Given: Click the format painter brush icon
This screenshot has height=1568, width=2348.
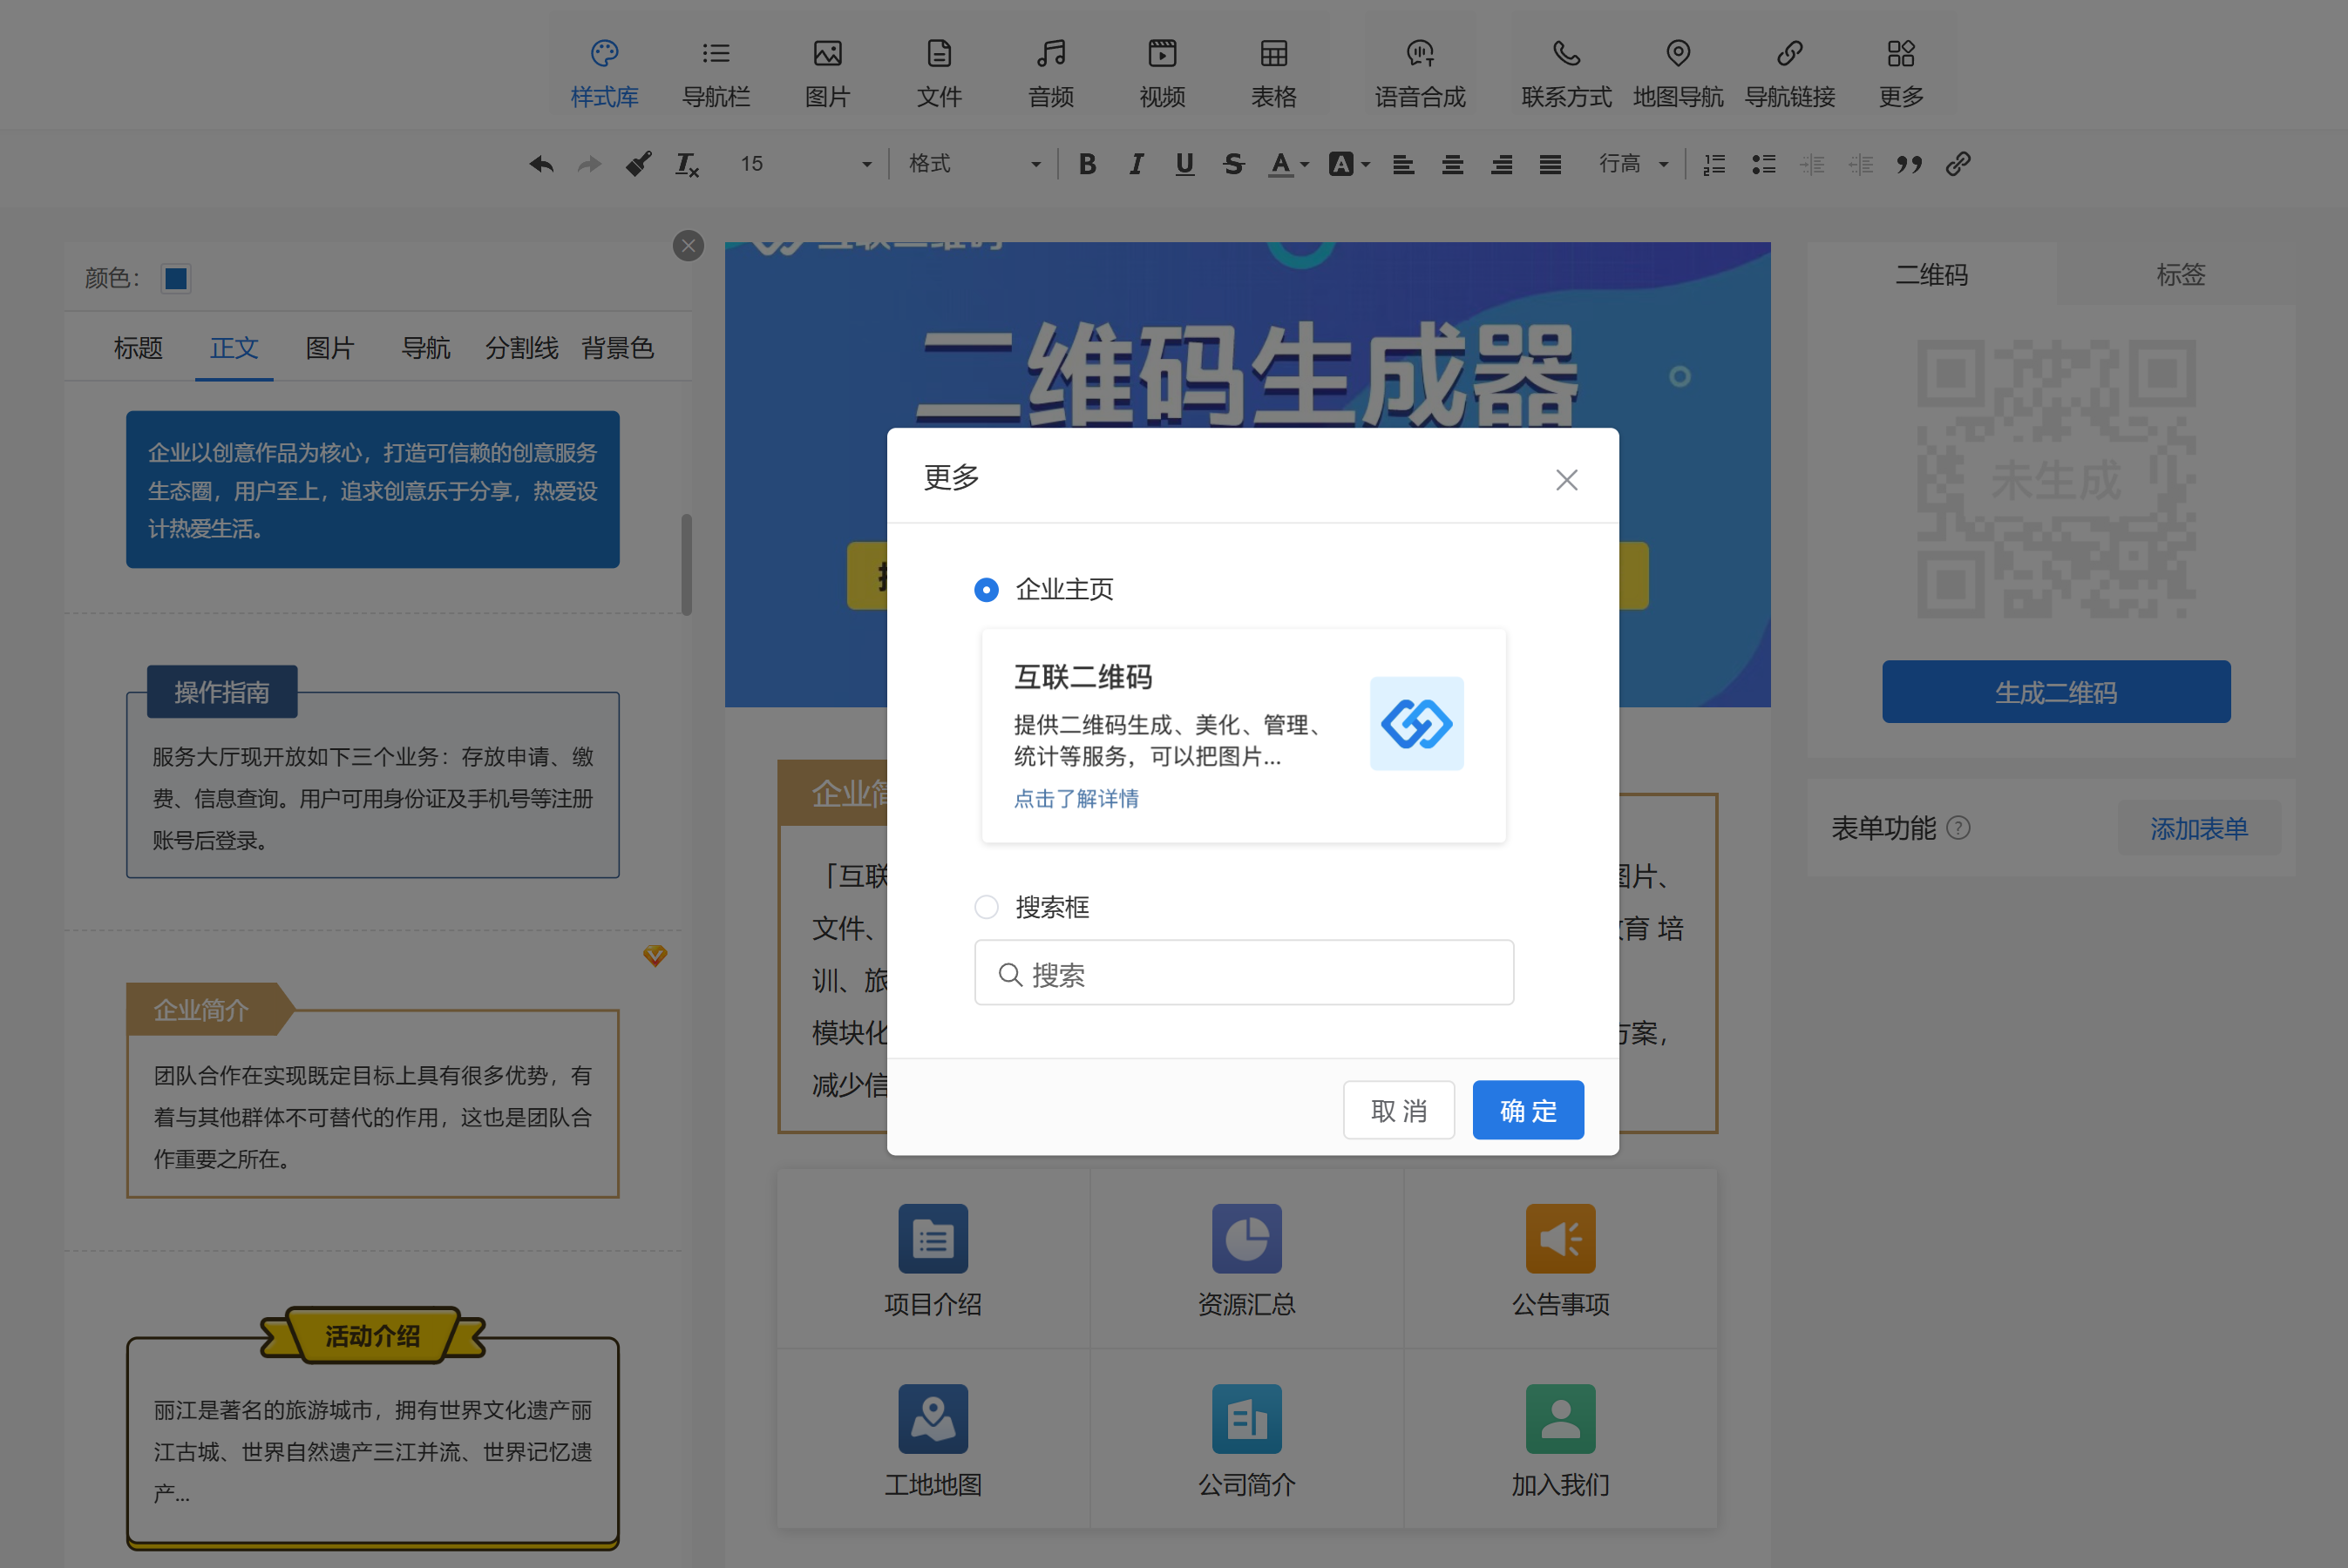Looking at the screenshot, I should 638,164.
